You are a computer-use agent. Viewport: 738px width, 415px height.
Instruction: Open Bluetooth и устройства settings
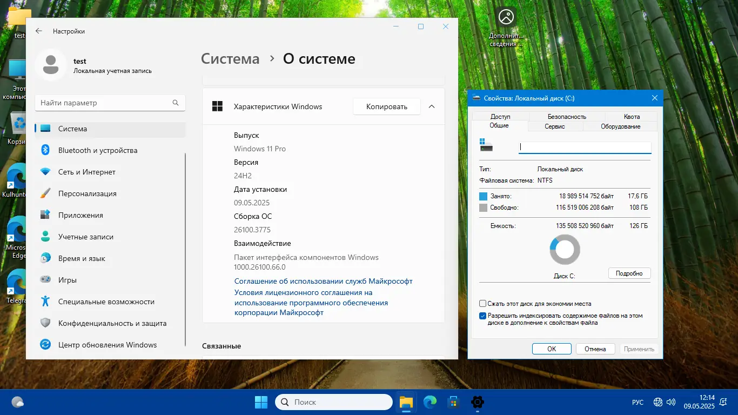(x=97, y=150)
